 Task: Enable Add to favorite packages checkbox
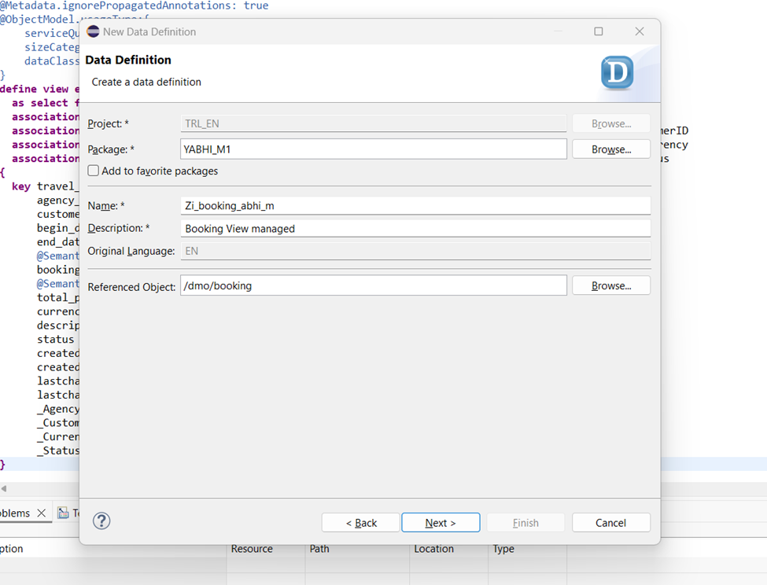pyautogui.click(x=94, y=171)
